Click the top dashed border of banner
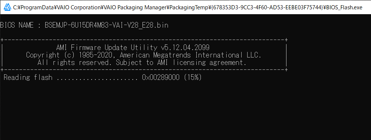Screen dimensions: 371x140 (144, 40)
